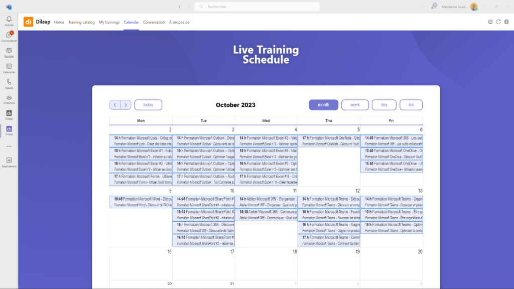Open 16 h Teams event on Oct 13
Image resolution: width=514 pixels, height=289 pixels.
click(x=392, y=227)
